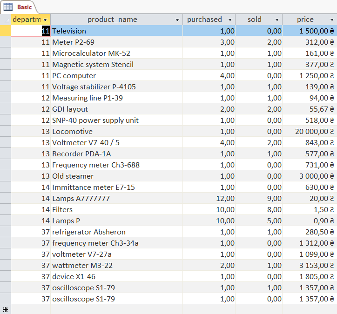
Task: Open the purchased column filter dropdown
Action: (x=230, y=20)
